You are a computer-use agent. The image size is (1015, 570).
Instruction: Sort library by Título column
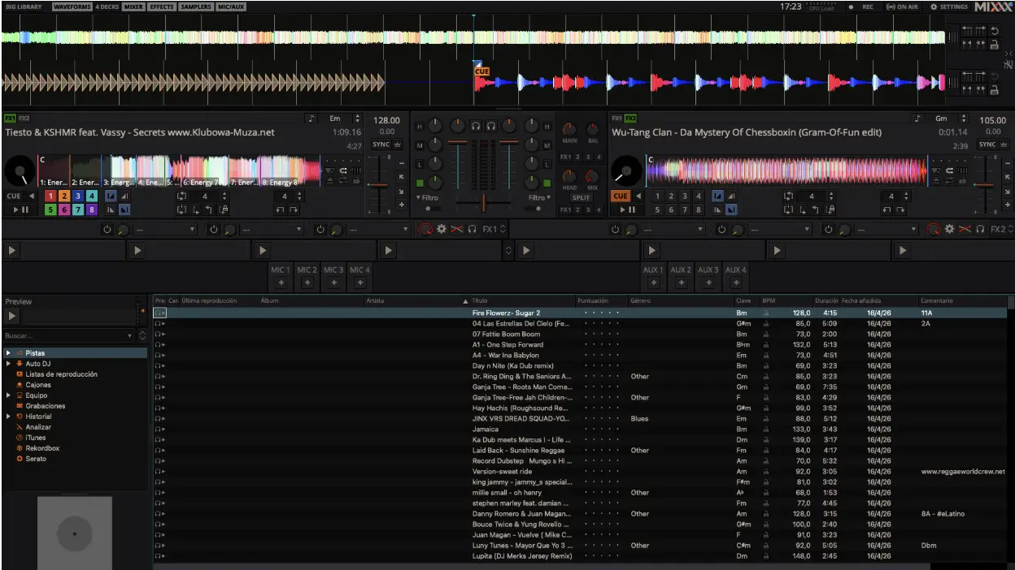[522, 300]
